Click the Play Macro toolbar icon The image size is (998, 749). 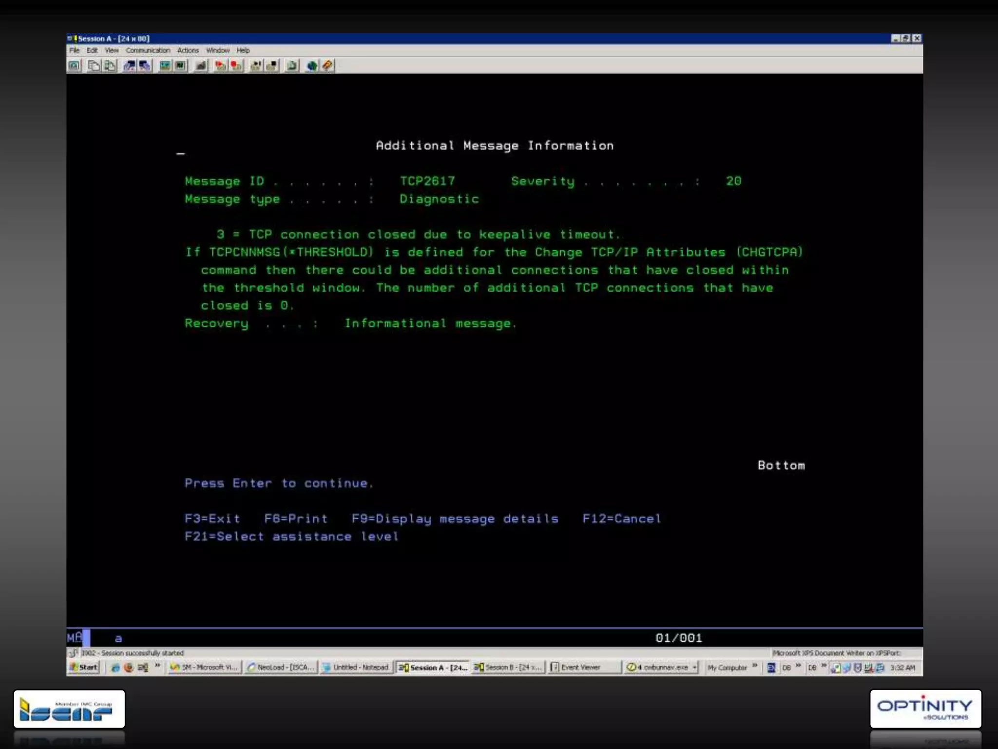pos(221,66)
